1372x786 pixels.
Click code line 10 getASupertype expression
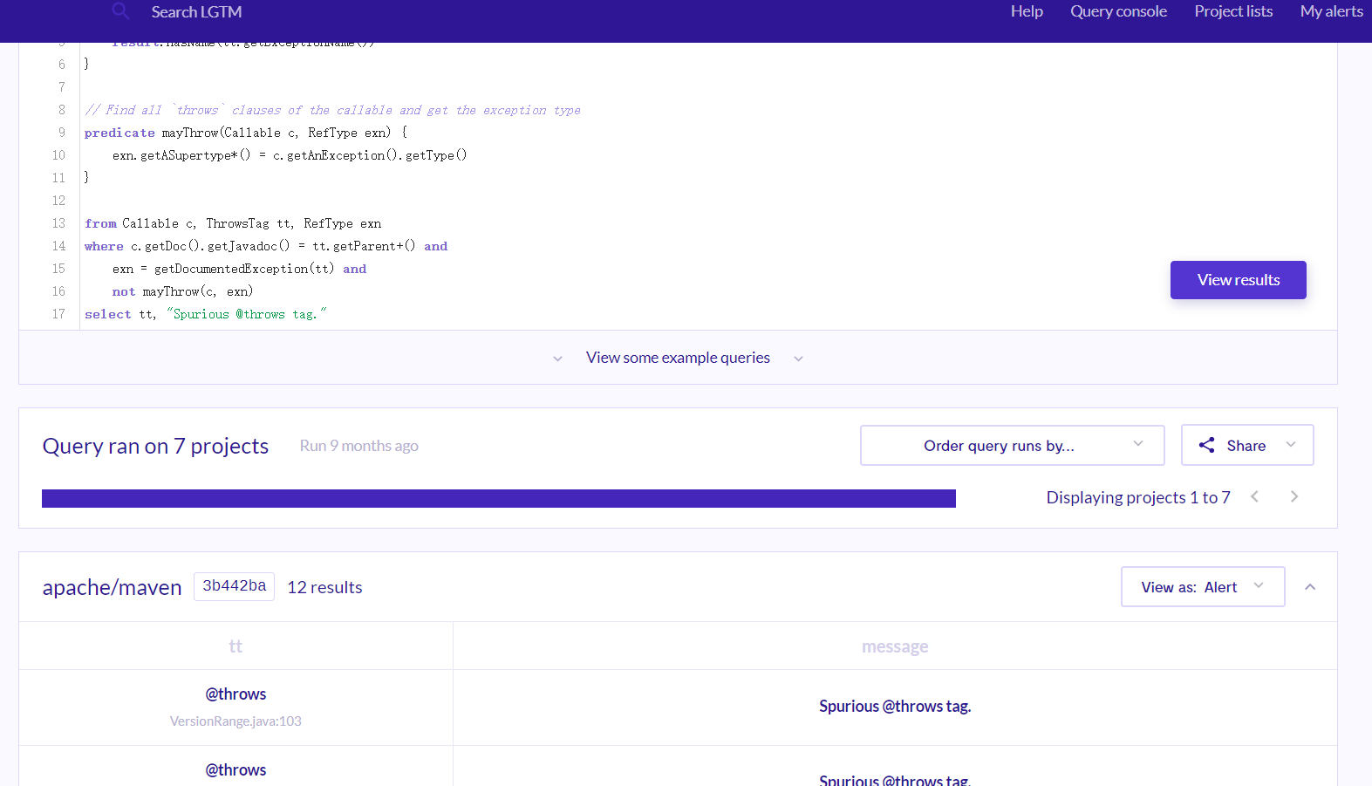[x=290, y=155]
